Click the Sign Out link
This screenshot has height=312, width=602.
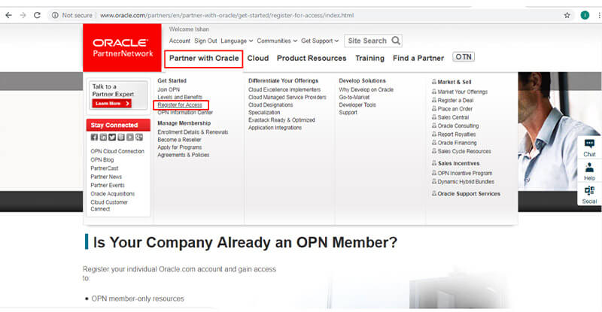point(205,41)
